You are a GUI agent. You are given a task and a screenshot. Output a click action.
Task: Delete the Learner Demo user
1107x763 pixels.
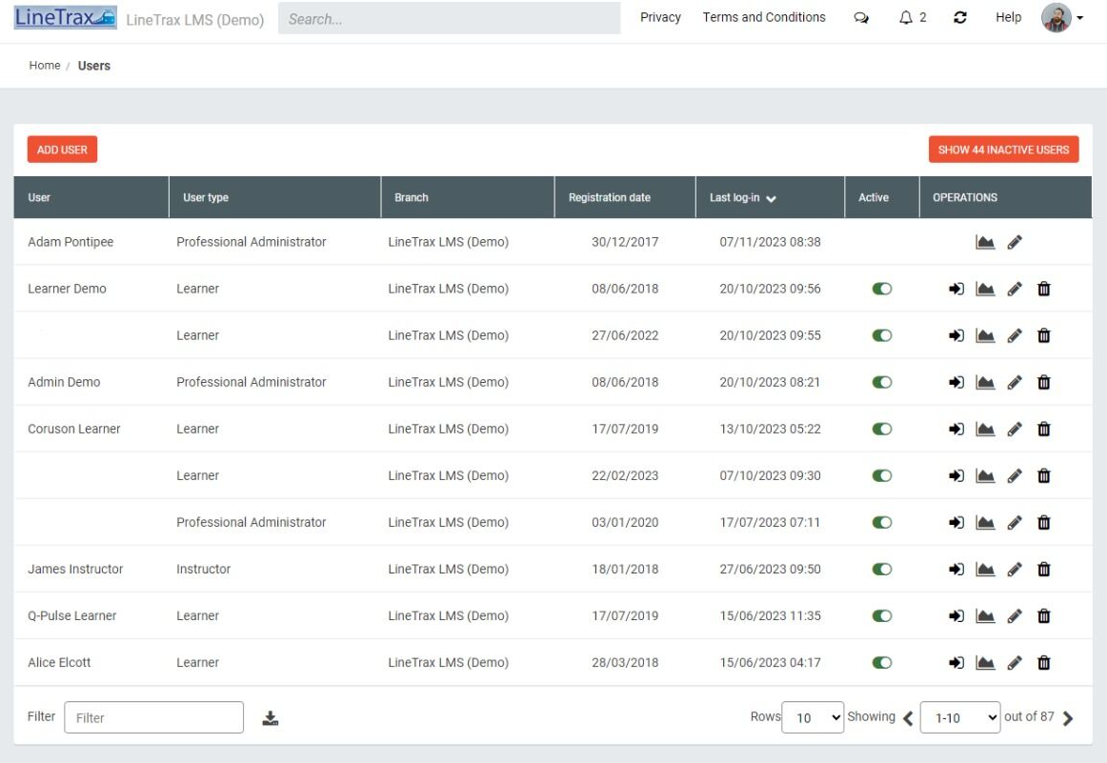1043,289
